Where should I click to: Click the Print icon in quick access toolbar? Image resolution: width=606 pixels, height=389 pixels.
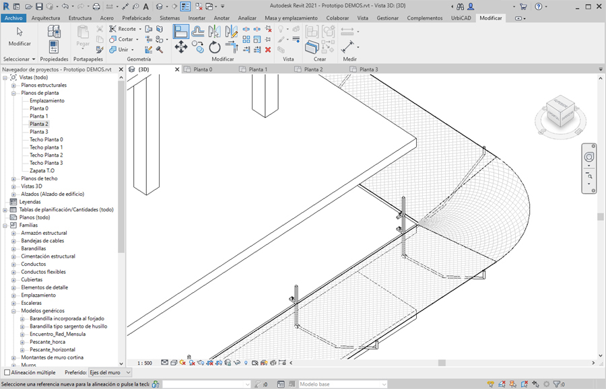[96, 6]
